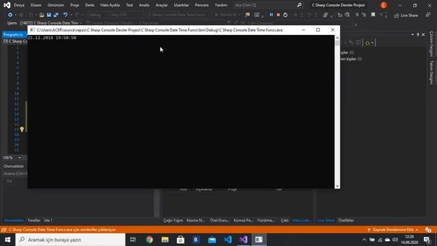The width and height of the screenshot is (437, 246).
Task: Click the navigate backward arrow icon
Action: tap(10, 15)
